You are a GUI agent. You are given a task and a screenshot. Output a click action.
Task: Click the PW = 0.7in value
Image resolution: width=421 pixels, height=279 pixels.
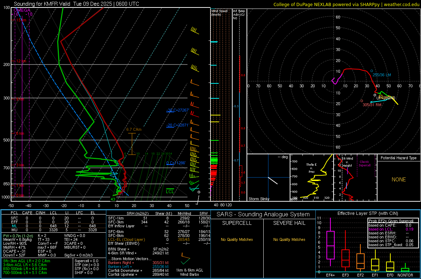point(18,236)
